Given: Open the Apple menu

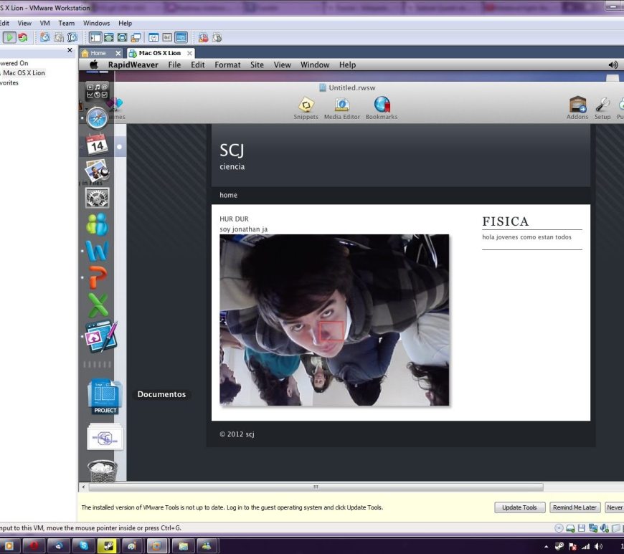Looking at the screenshot, I should point(93,65).
